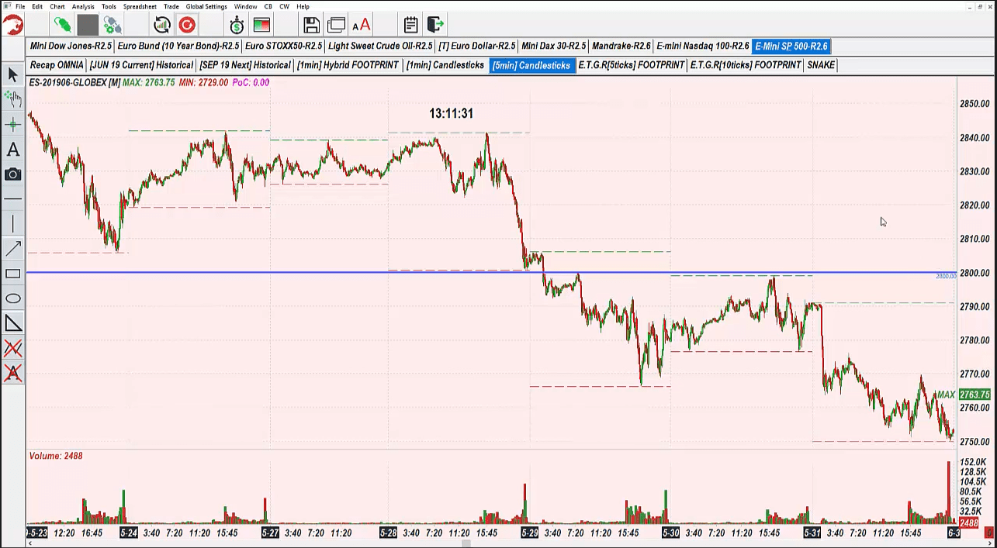Open the [1min] Hybrid FOOTPRINT tab
Viewport: 997px width, 548px height.
[348, 65]
